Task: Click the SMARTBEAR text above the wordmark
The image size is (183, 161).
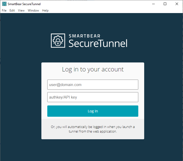Action: coord(85,36)
